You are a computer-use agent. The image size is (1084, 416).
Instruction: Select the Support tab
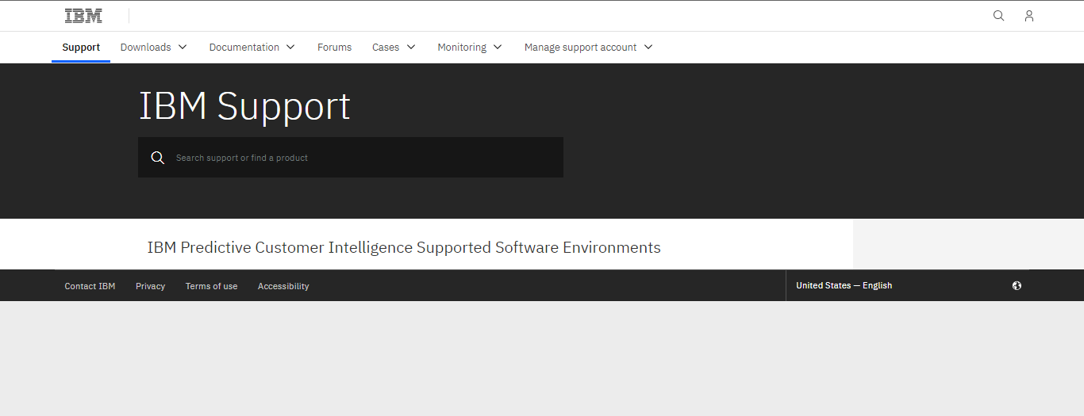tap(81, 48)
